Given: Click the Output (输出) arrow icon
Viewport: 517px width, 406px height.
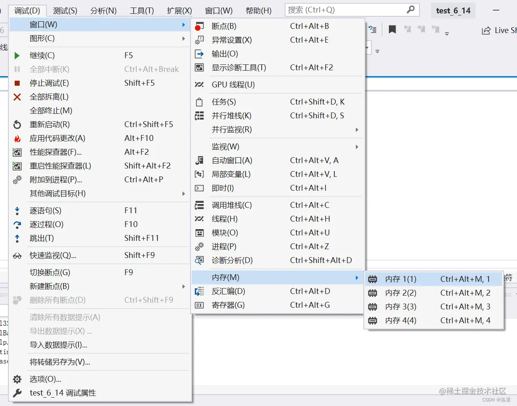Looking at the screenshot, I should click(199, 54).
